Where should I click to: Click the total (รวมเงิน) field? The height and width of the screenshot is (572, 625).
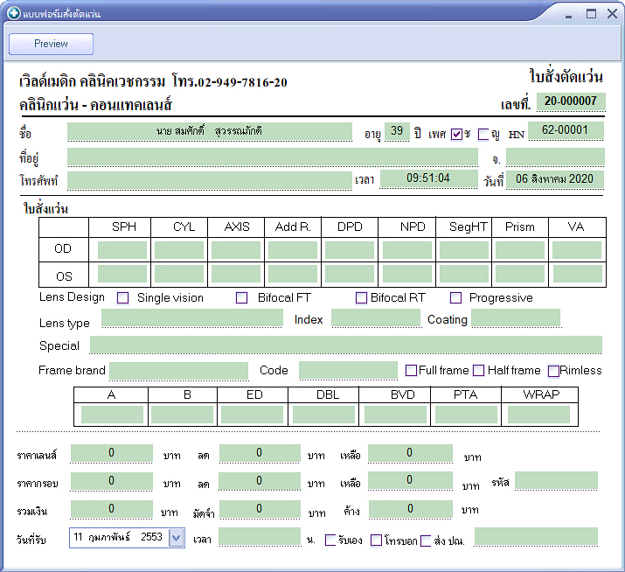[x=112, y=509]
